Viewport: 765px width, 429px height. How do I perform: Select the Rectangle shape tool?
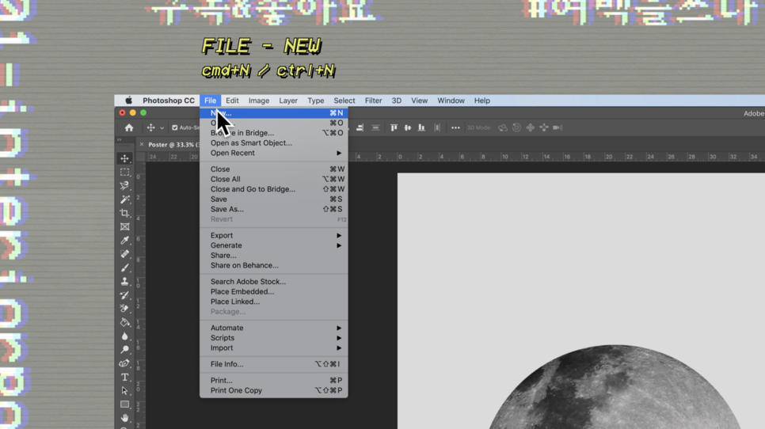(x=124, y=404)
